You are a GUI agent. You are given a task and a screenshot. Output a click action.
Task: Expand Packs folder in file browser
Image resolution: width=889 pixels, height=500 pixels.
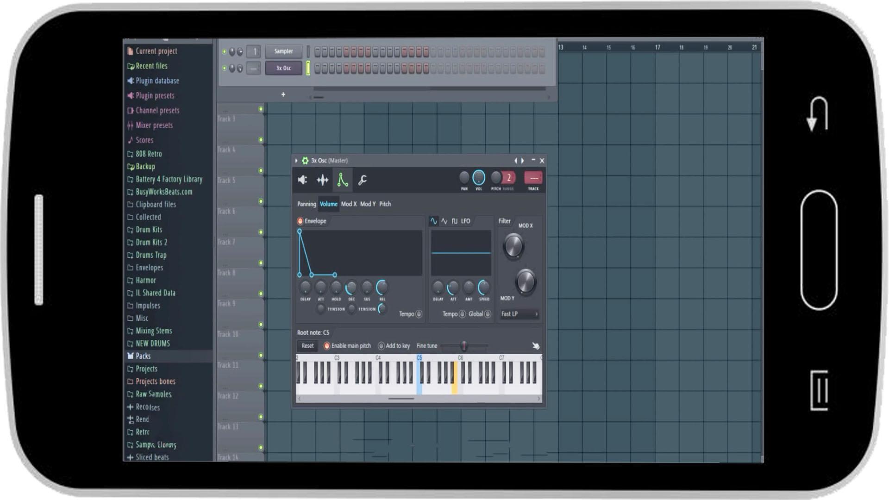[x=142, y=355]
